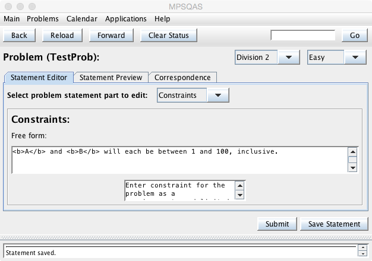Select the Statement Editor tab

click(x=39, y=77)
